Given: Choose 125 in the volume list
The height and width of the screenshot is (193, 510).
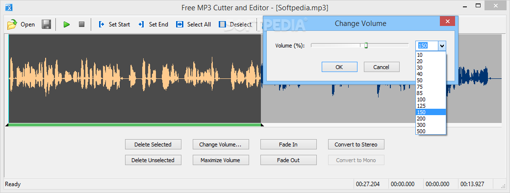Looking at the screenshot, I should (431, 106).
